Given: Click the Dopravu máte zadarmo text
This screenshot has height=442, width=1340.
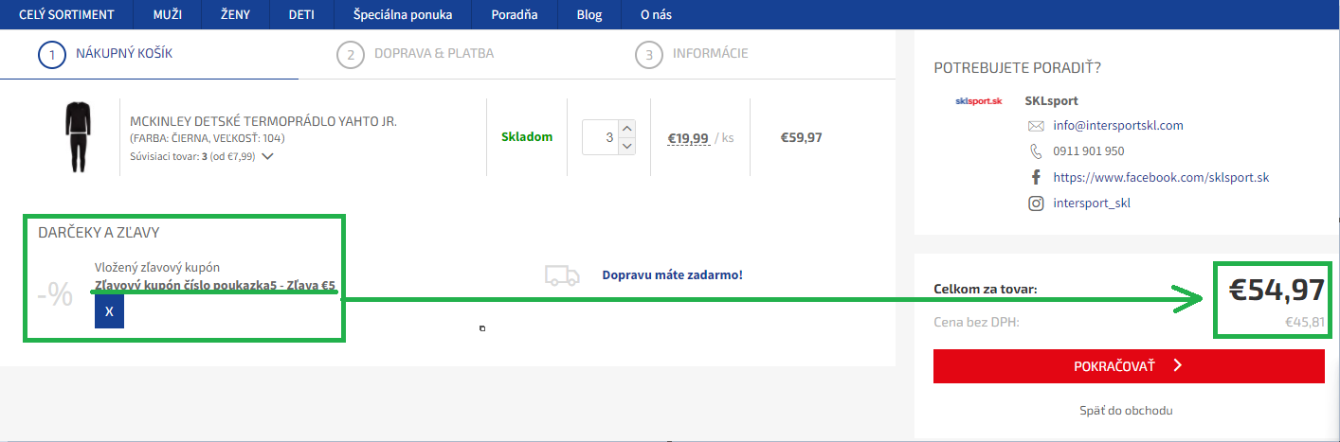Looking at the screenshot, I should pos(672,274).
